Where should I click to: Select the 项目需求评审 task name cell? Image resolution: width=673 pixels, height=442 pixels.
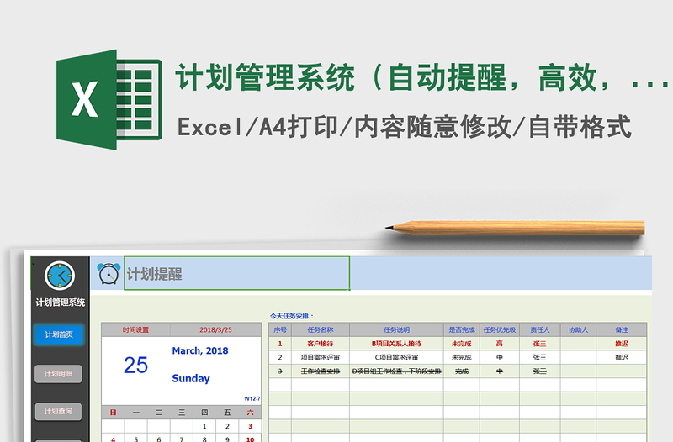[x=321, y=357]
